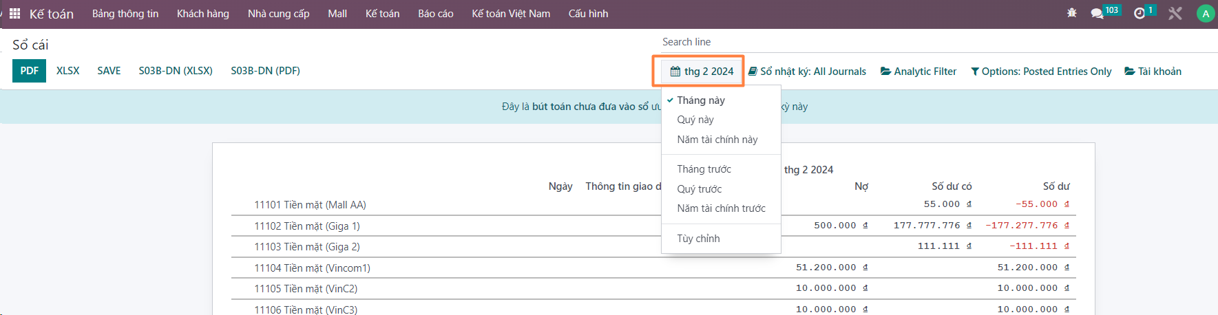Click the Ngày column header

click(x=560, y=186)
